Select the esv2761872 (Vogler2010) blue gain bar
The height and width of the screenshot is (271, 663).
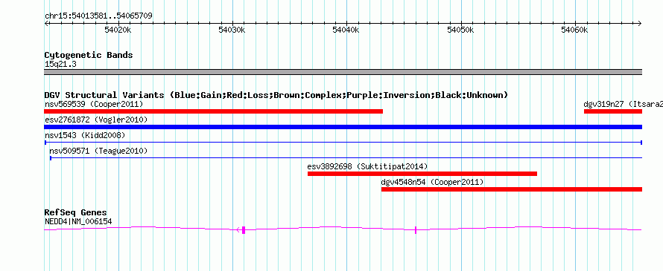(343, 127)
